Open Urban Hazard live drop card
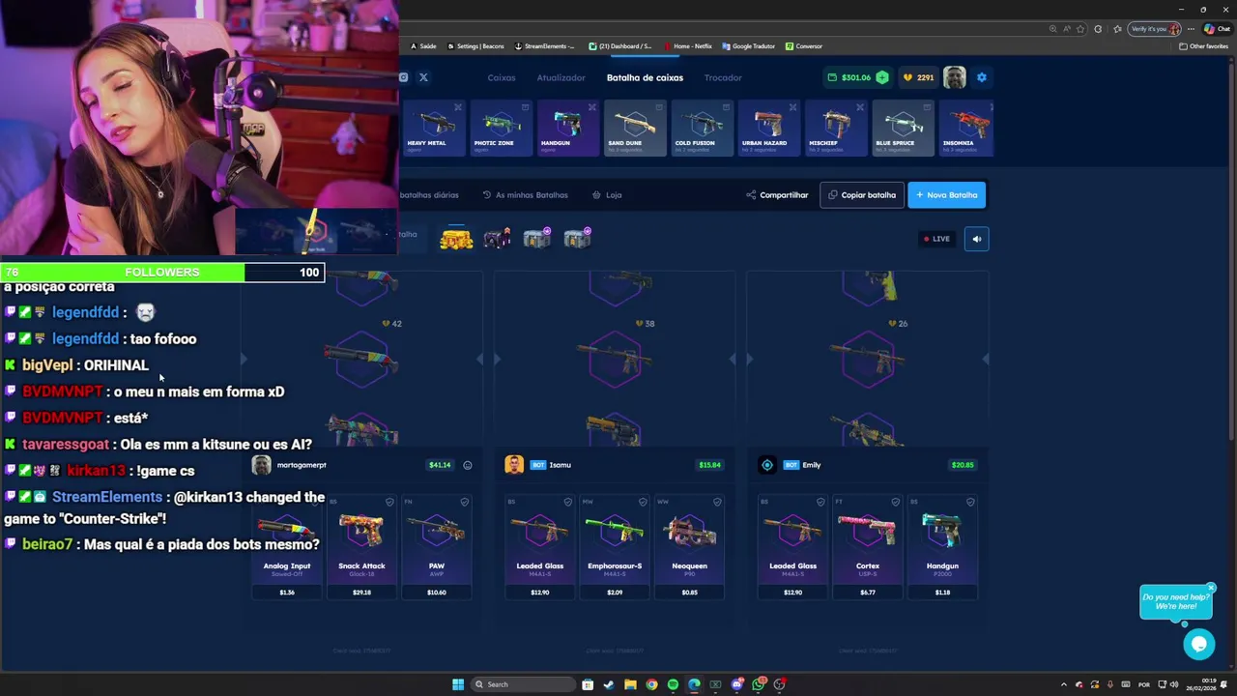The height and width of the screenshot is (696, 1237). coord(769,128)
